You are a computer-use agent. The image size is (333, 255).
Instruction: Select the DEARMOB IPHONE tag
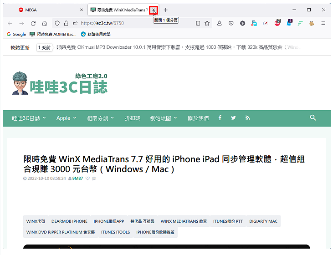click(69, 221)
